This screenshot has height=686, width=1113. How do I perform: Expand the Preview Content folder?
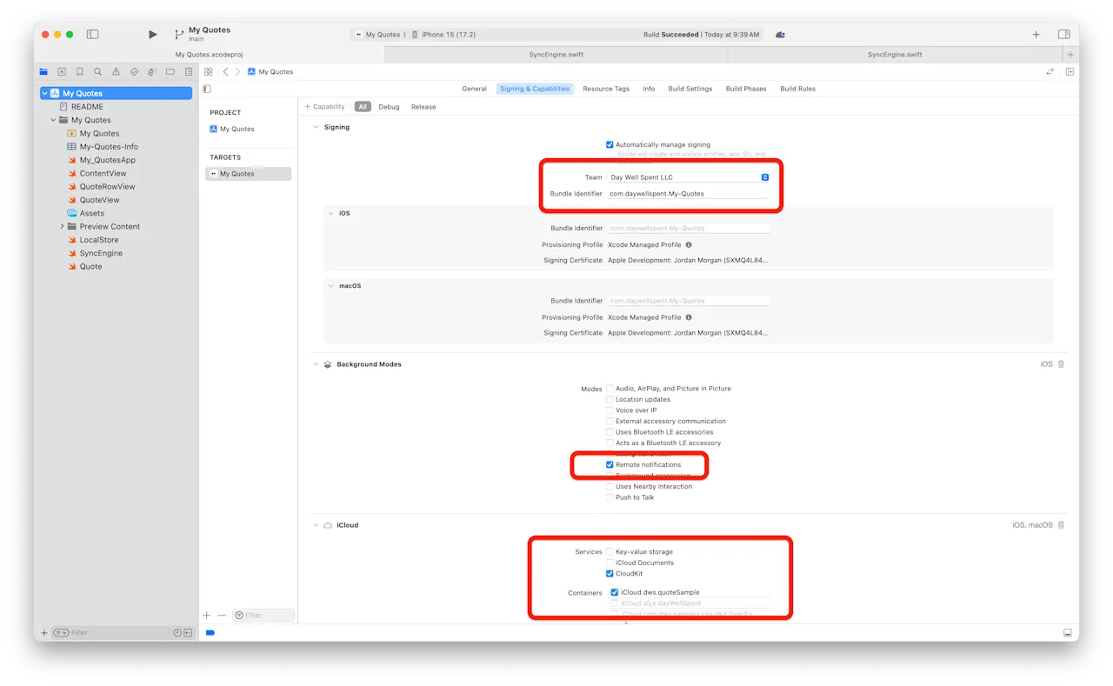(62, 227)
